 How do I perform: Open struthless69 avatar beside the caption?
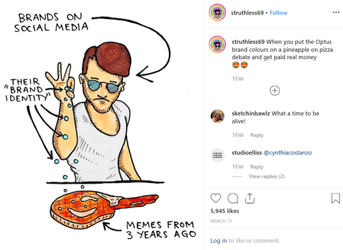[x=217, y=44]
